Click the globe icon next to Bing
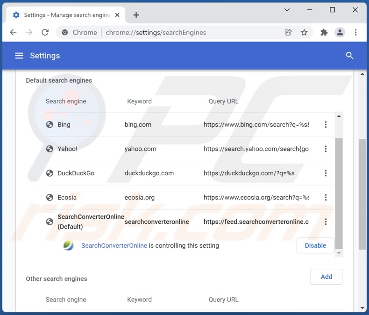369x315 pixels. (x=50, y=124)
